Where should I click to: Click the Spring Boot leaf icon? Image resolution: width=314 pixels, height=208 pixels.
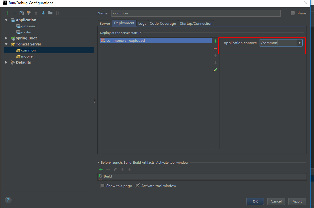pos(13,38)
